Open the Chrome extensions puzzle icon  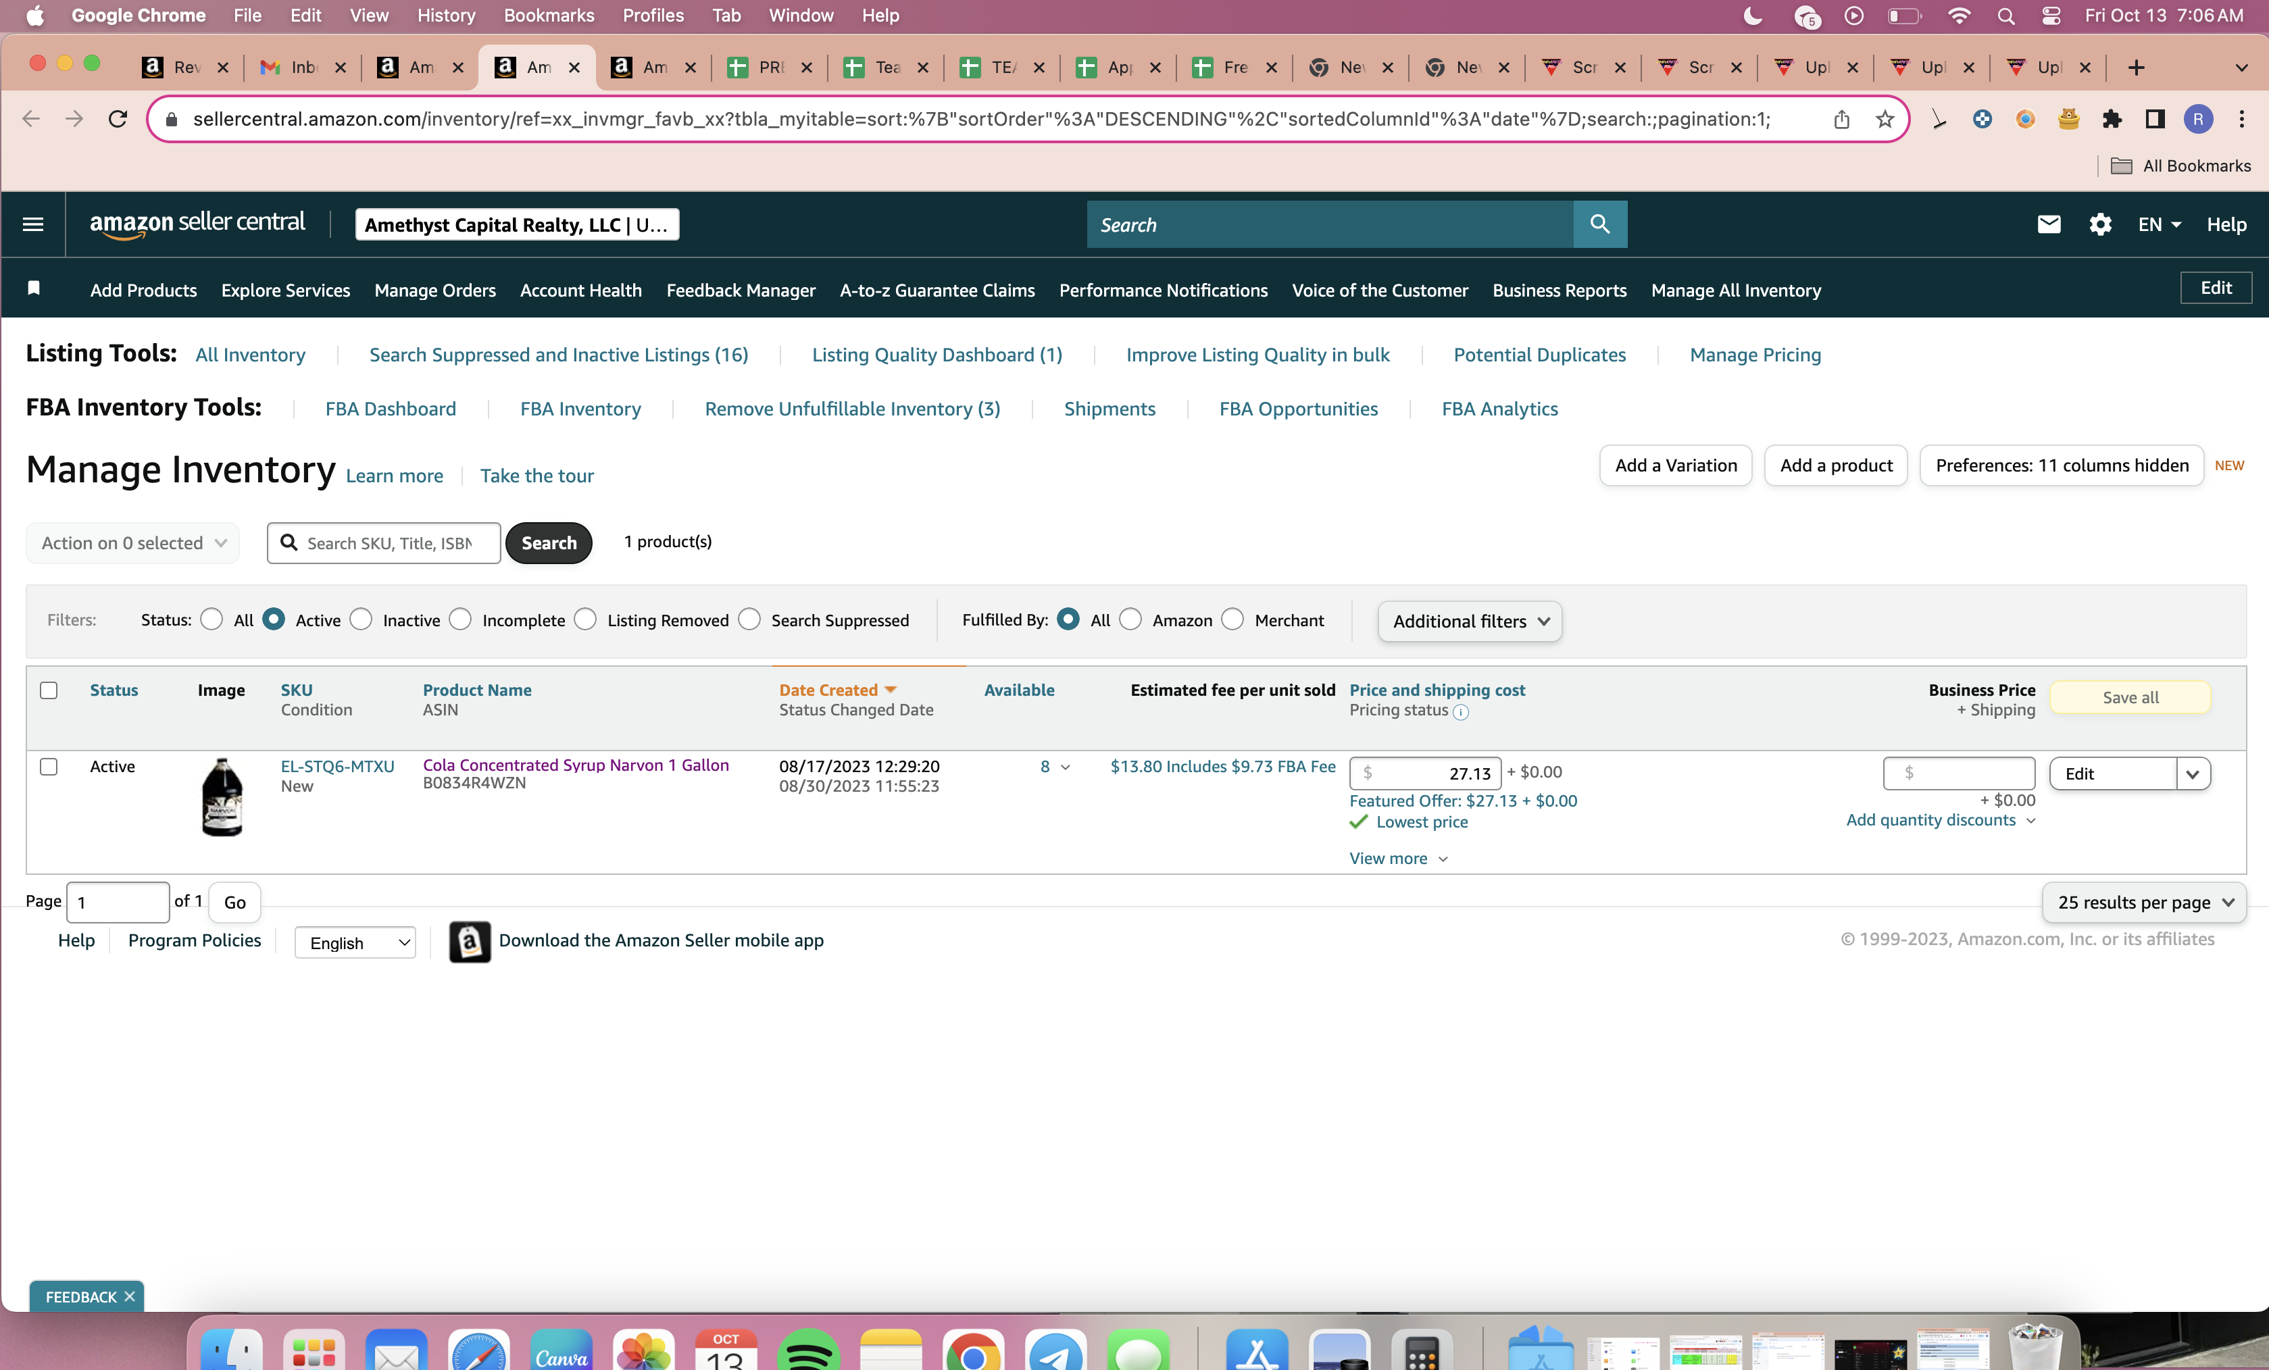point(2112,119)
